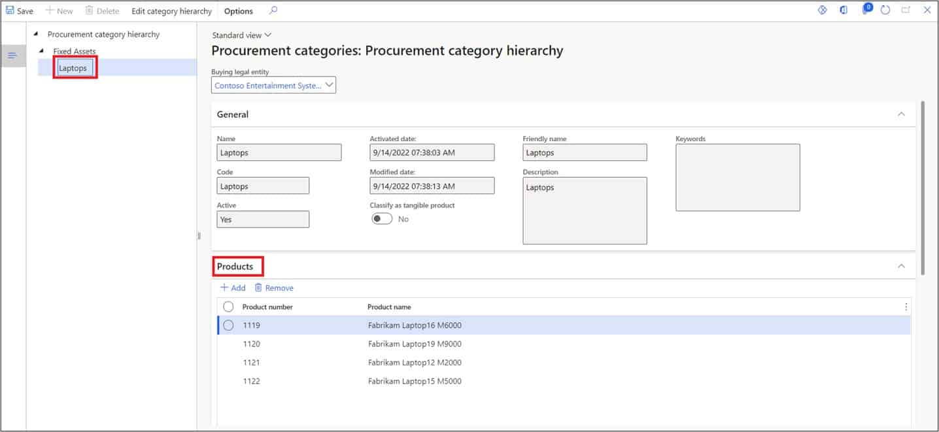Click the Delete icon on the action bar
Viewport: 939px width, 432px height.
coord(89,10)
